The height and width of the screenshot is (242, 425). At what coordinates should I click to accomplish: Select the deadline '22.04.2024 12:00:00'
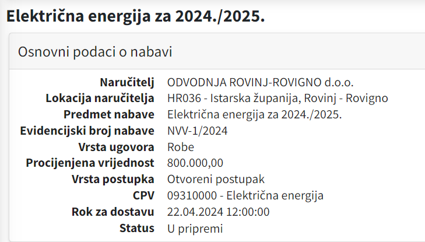pos(218,211)
